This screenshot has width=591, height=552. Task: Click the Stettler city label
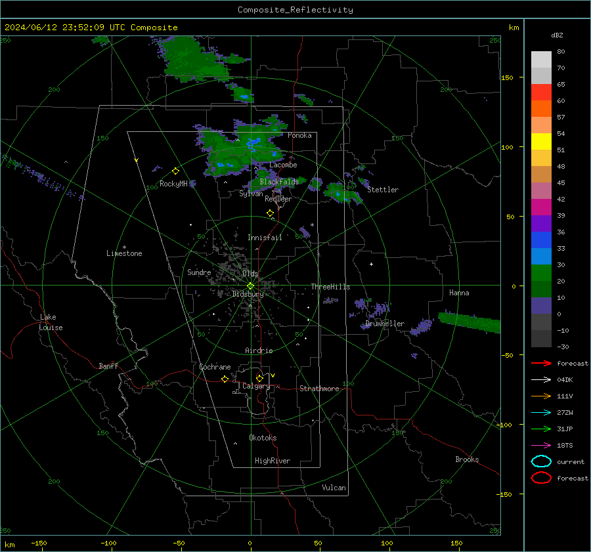pos(383,190)
